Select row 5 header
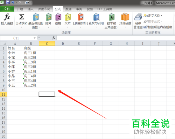This screenshot has height=139, width=175. (x=3, y=67)
